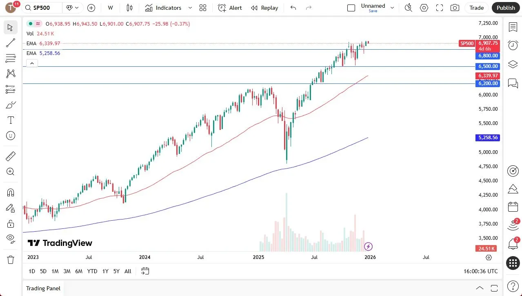Click the Publish button
This screenshot has height=296, width=522.
pyautogui.click(x=505, y=7)
